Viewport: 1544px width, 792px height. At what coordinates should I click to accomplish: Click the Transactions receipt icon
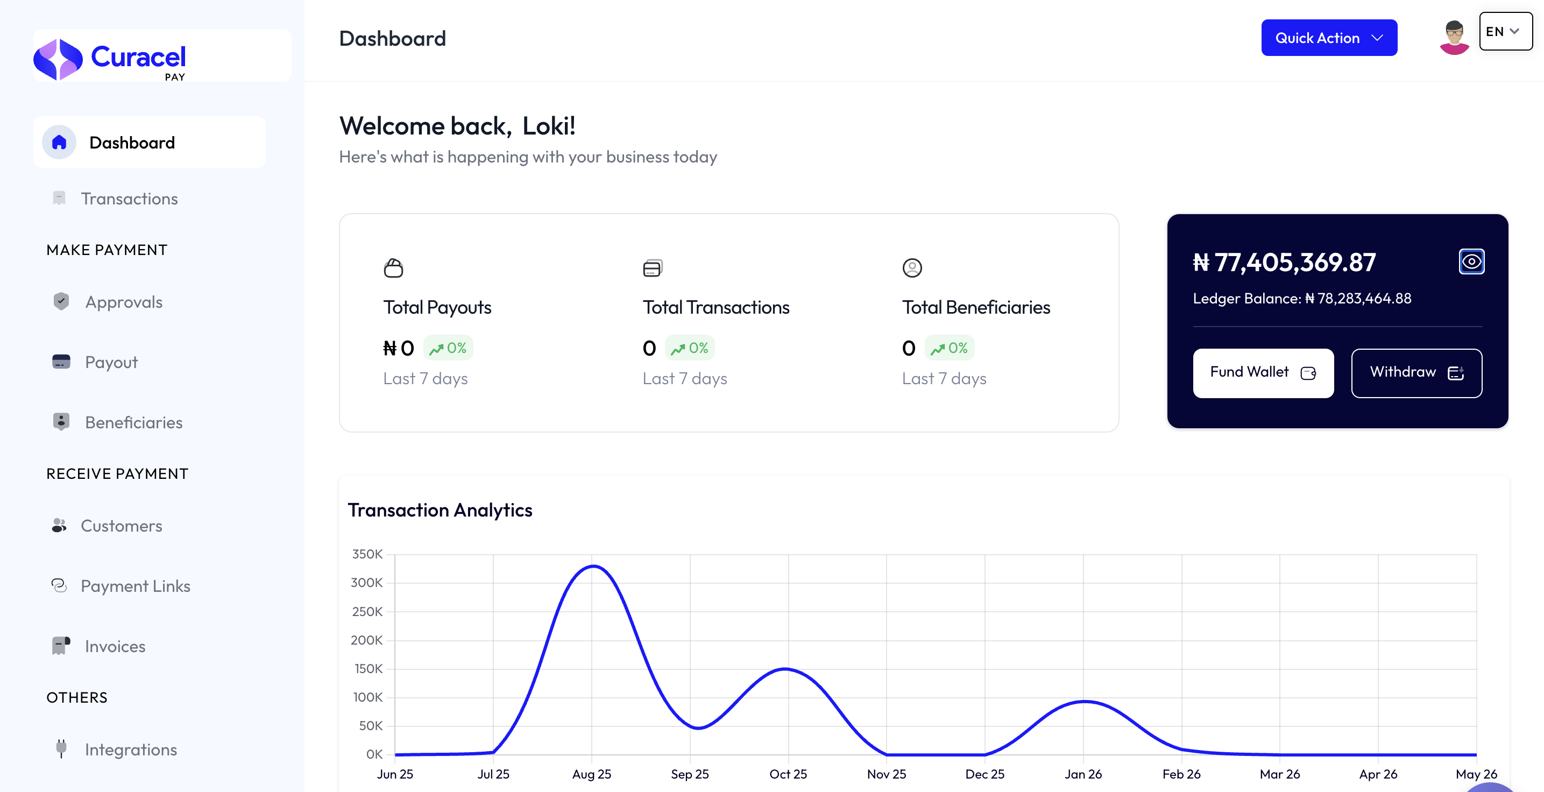pos(59,199)
